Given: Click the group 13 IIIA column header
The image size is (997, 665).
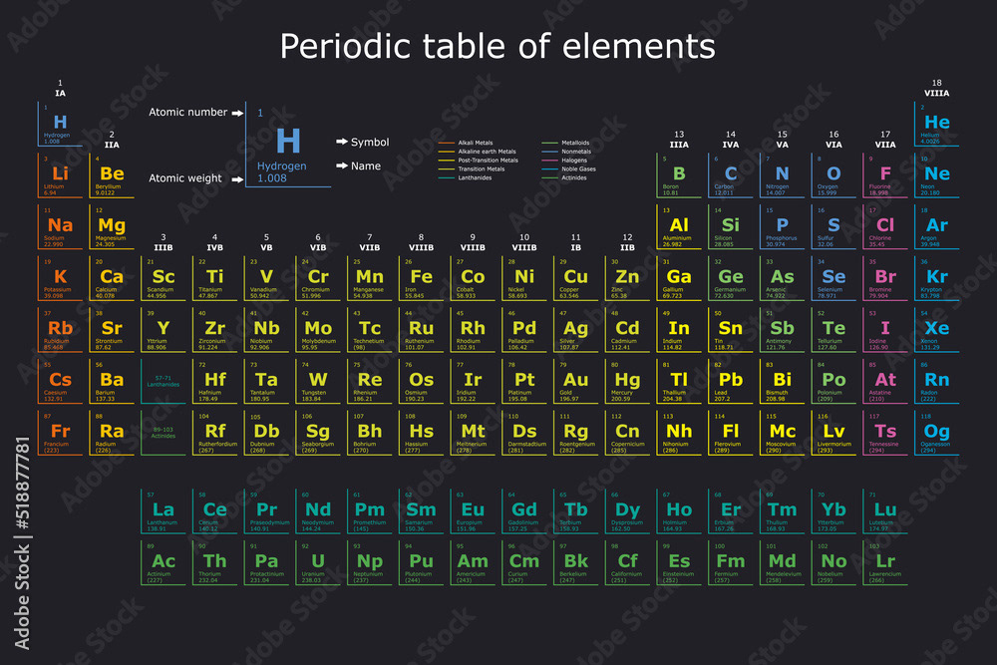Looking at the screenshot, I should pyautogui.click(x=679, y=140).
